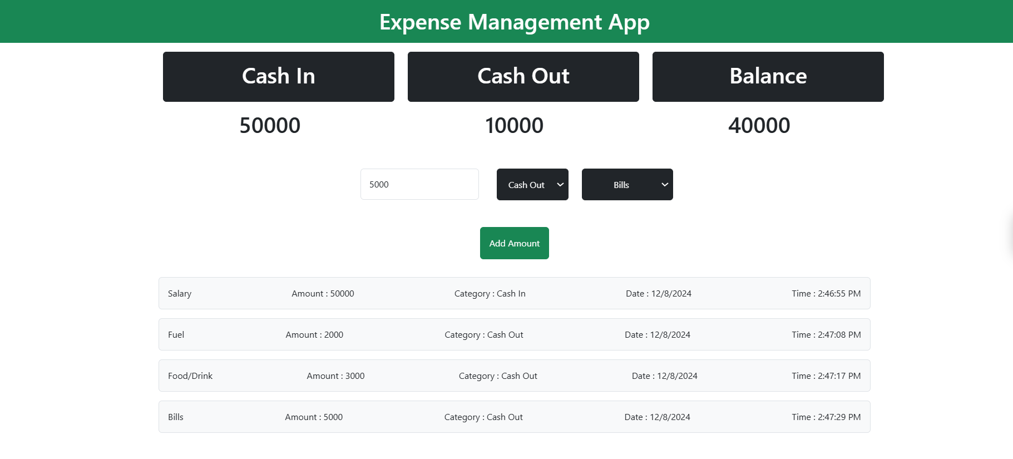Click the Salary row time 2:46:55 PM
Image resolution: width=1013 pixels, height=459 pixels.
[826, 293]
